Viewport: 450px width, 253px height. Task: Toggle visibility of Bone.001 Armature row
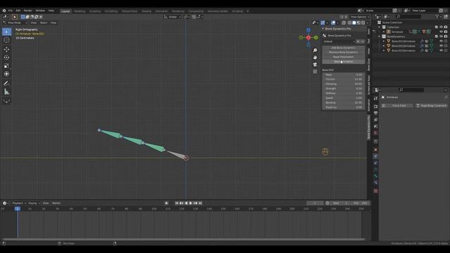[441, 41]
